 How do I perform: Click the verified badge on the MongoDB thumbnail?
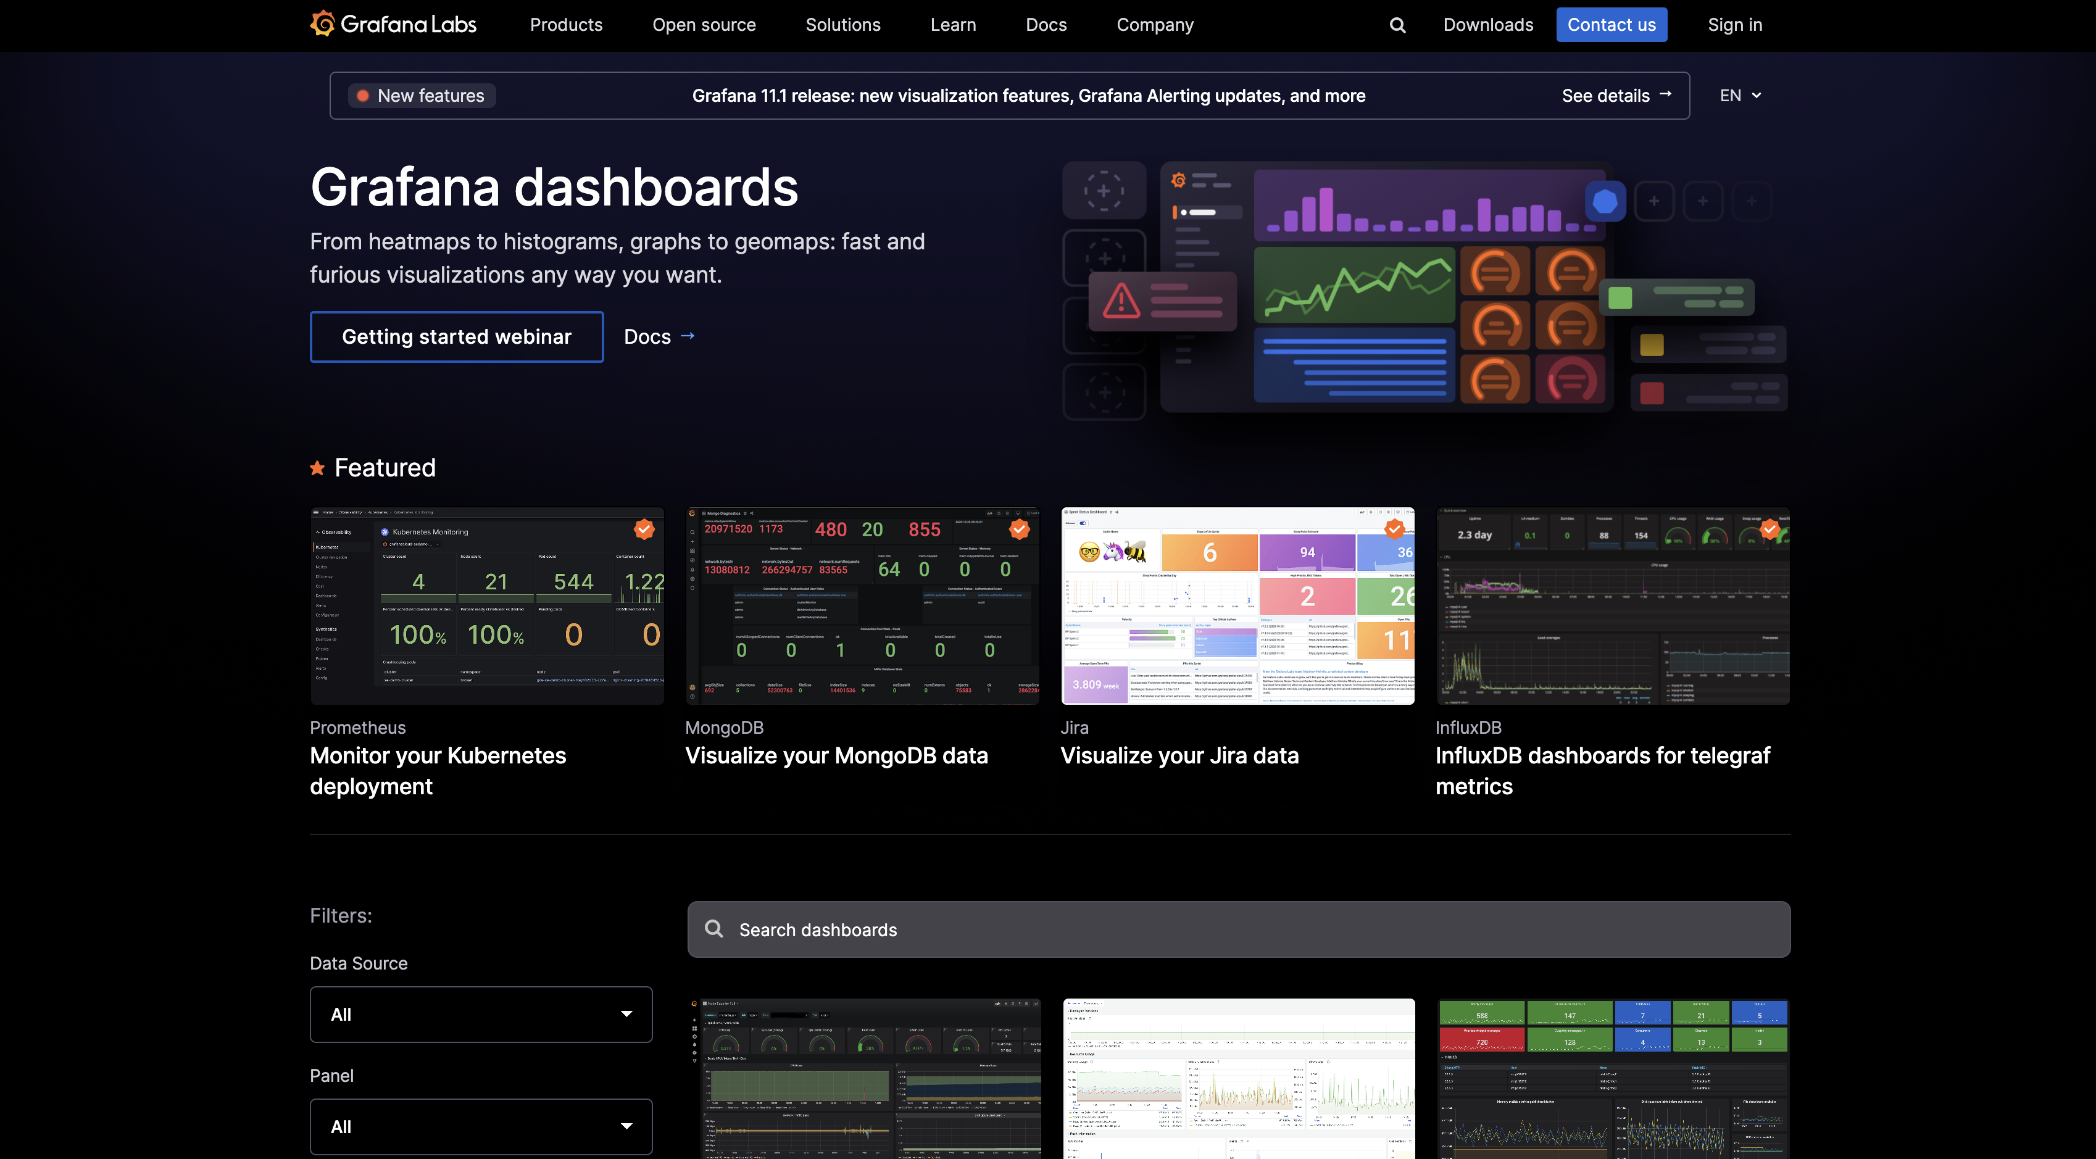pos(1019,530)
